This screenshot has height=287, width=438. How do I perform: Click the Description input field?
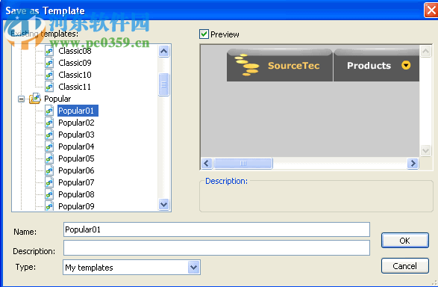tap(216, 248)
